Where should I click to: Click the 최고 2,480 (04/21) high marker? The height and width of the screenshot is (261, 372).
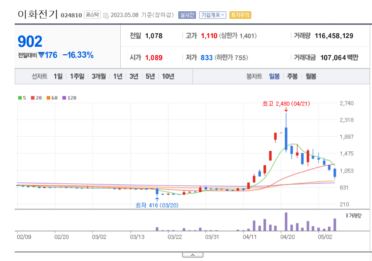pos(286,104)
